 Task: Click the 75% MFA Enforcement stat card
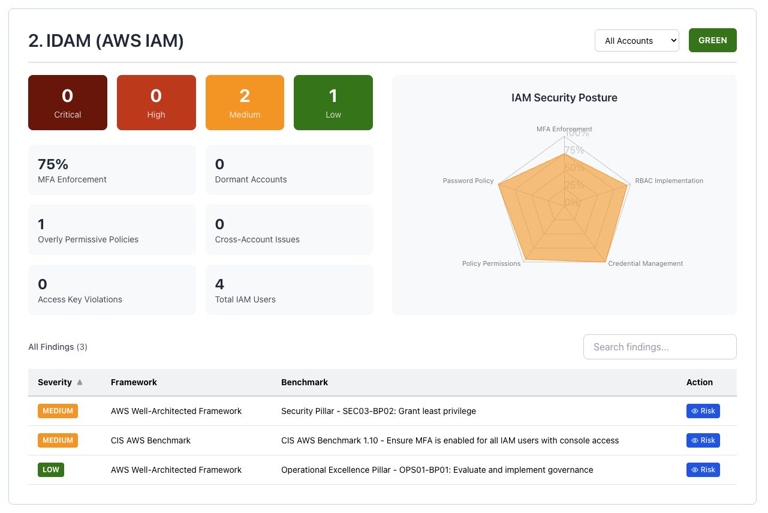point(112,170)
